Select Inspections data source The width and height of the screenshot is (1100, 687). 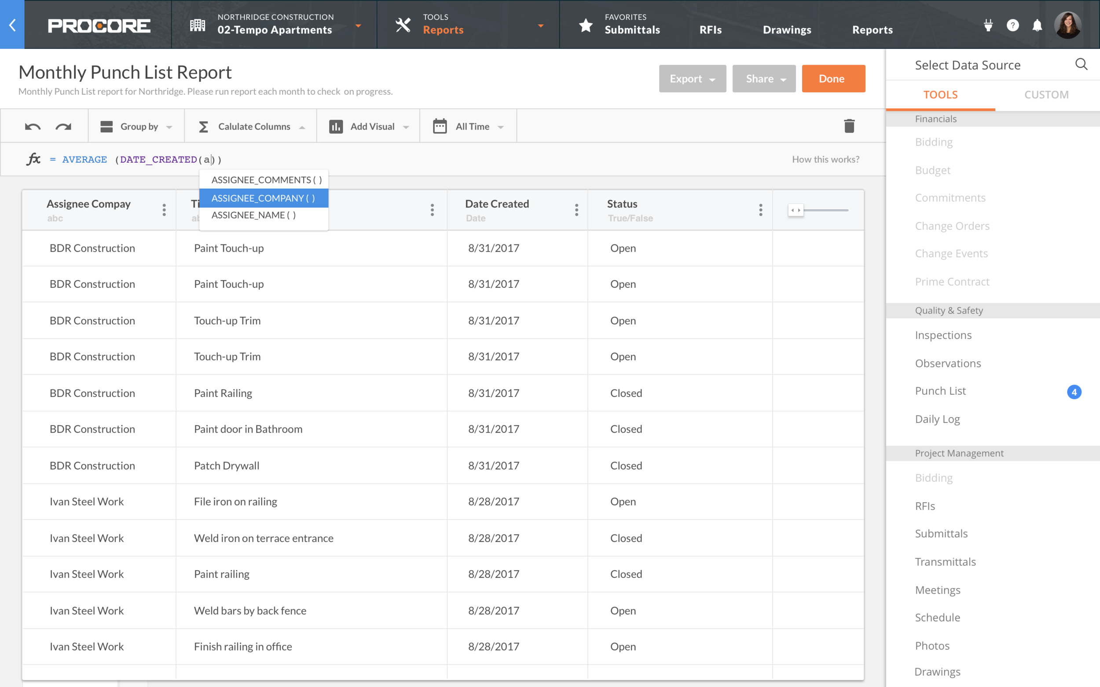(943, 335)
